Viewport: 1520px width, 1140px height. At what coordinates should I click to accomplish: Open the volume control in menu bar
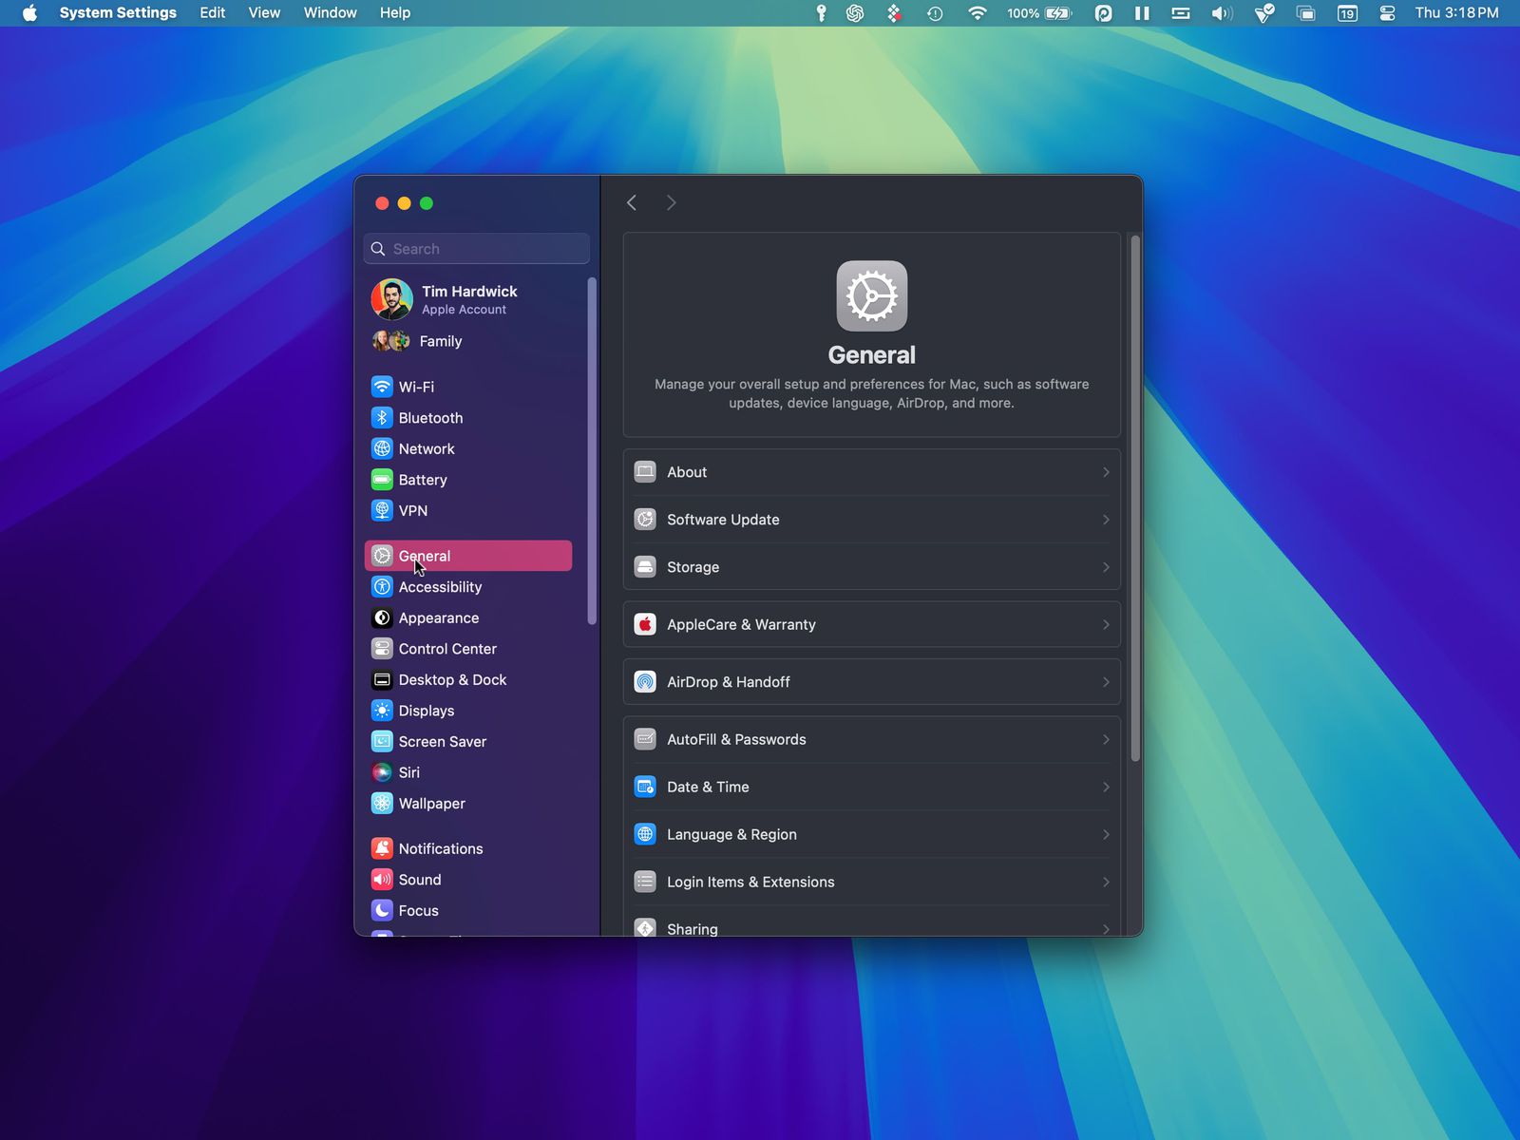coord(1222,12)
